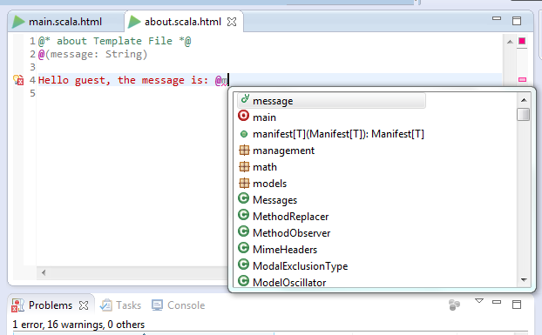Image resolution: width=542 pixels, height=335 pixels.
Task: Open the Problems view tab
Action: point(51,305)
